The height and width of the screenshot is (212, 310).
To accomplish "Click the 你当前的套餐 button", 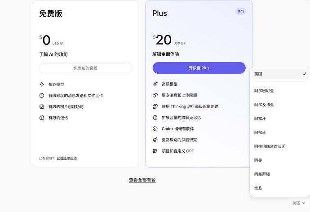I will point(86,68).
